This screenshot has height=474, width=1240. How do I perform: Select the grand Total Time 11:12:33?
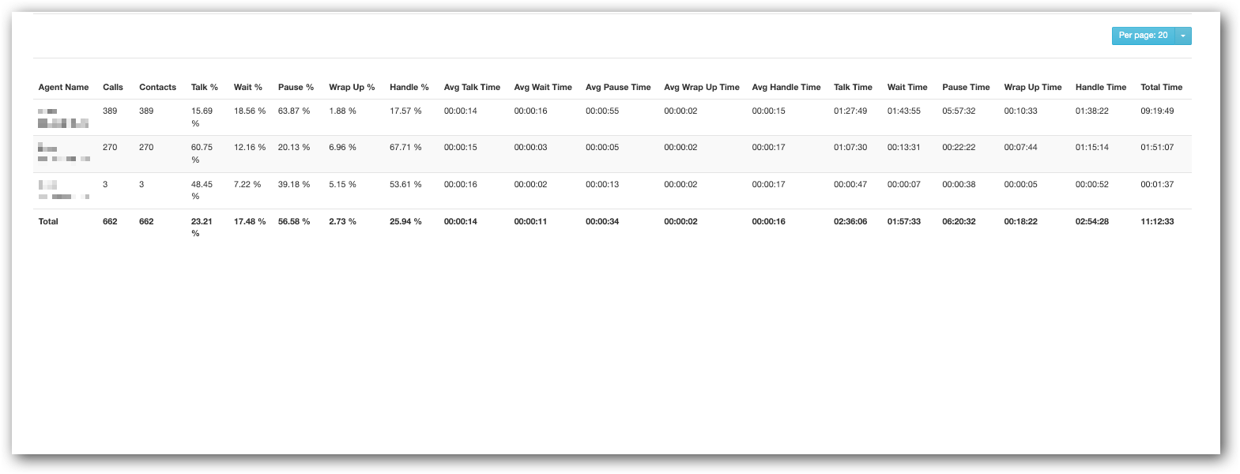[x=1157, y=222]
